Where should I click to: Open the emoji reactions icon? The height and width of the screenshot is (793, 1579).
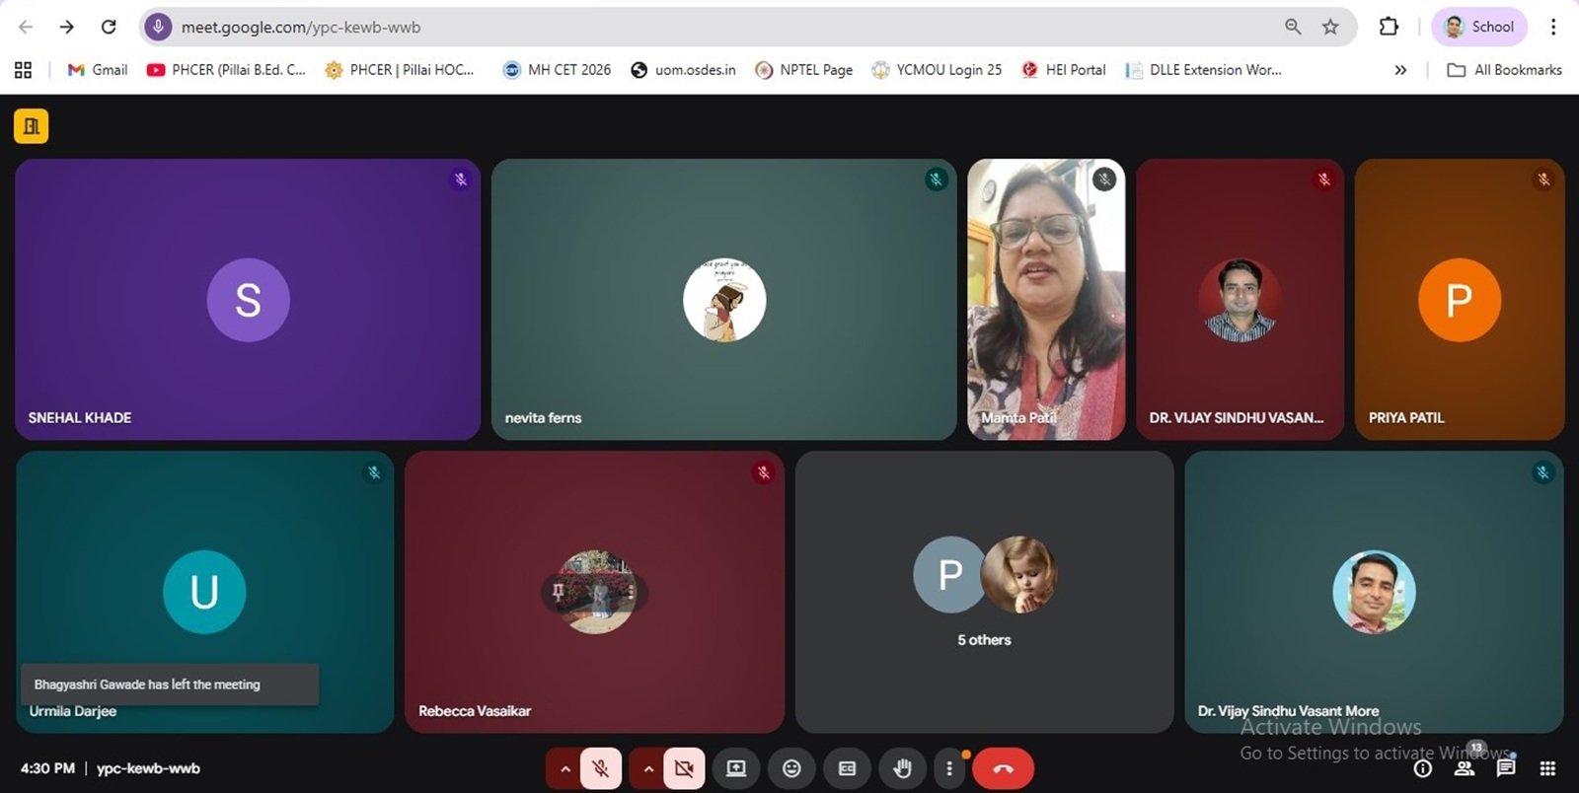click(791, 768)
